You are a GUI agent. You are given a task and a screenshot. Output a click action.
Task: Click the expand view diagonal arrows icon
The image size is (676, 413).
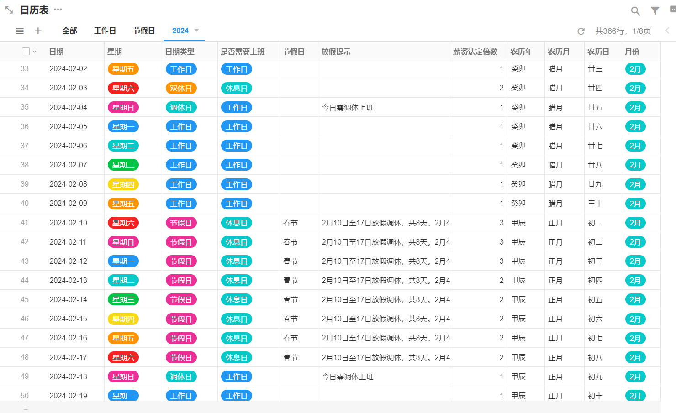point(9,10)
